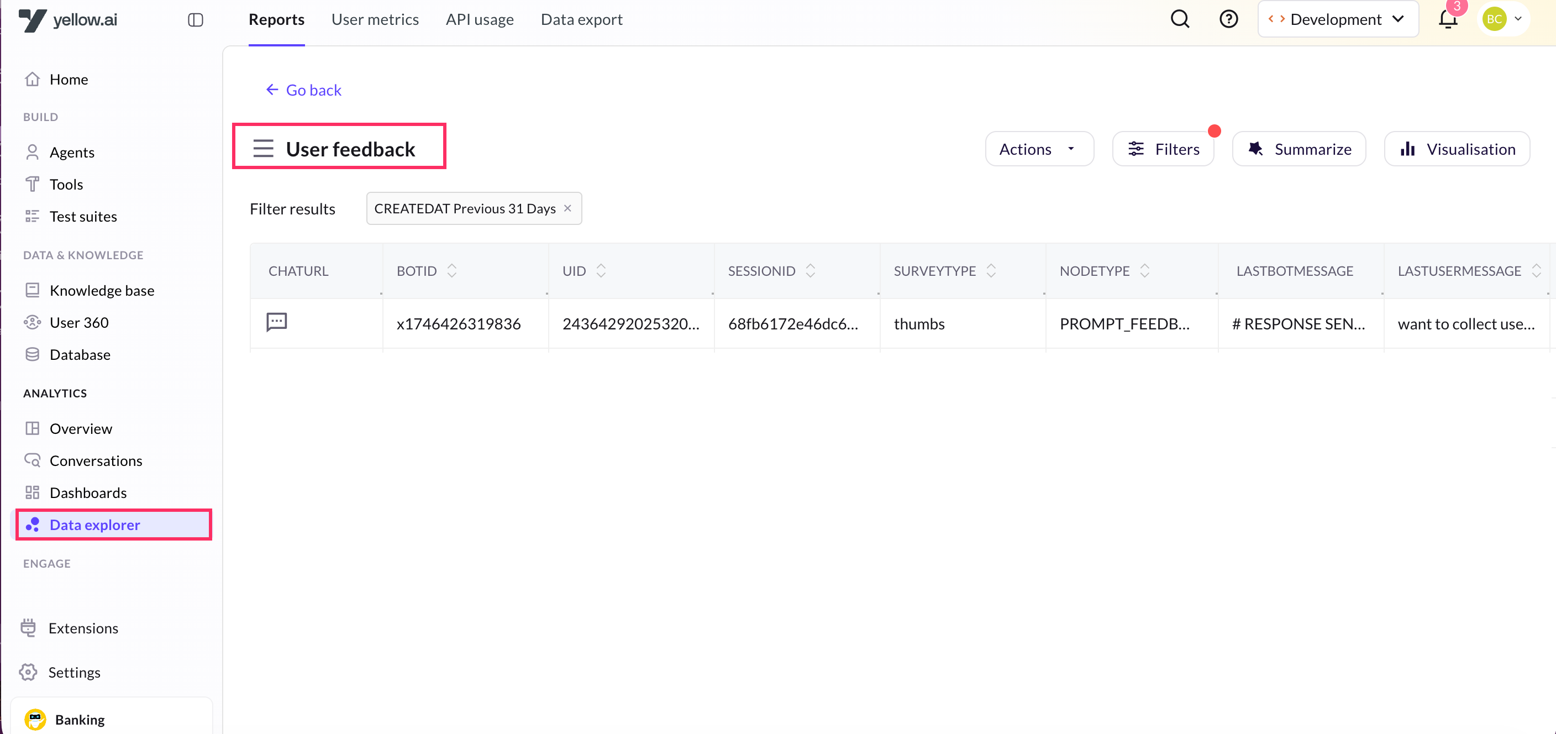Viewport: 1556px width, 734px height.
Task: Open notifications bell icon
Action: coord(1447,19)
